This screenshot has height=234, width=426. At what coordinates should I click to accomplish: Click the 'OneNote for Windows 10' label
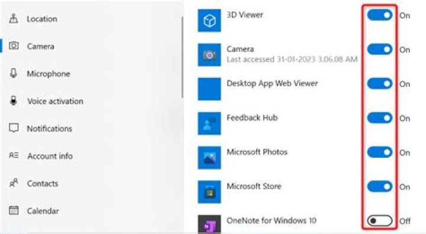click(272, 220)
